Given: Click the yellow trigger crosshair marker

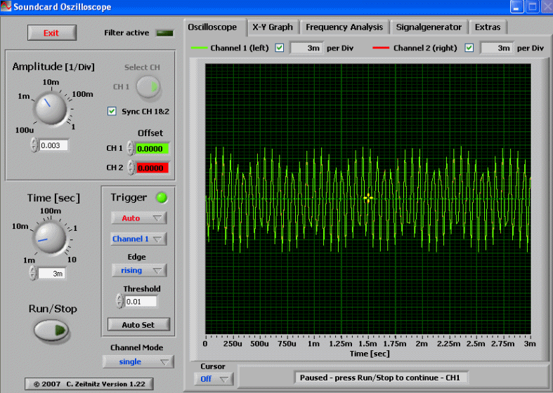Looking at the screenshot, I should coord(368,199).
